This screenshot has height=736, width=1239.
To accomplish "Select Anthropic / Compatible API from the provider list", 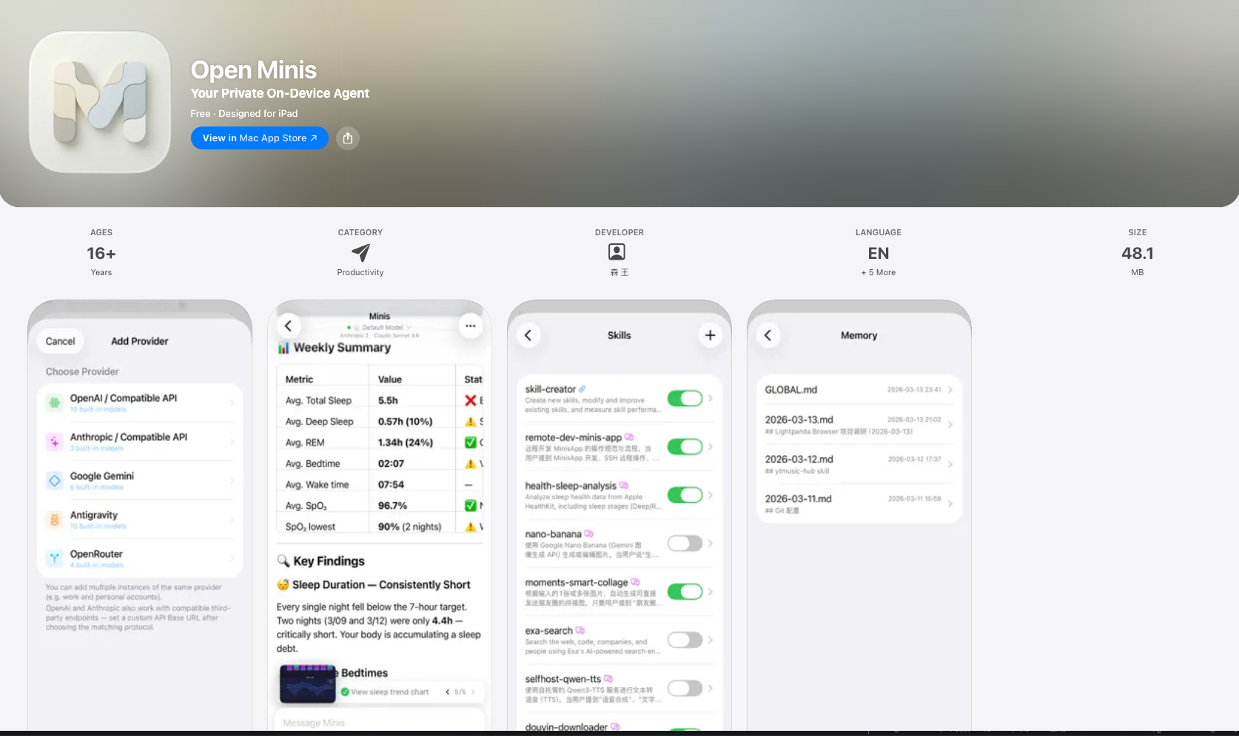I will click(139, 442).
